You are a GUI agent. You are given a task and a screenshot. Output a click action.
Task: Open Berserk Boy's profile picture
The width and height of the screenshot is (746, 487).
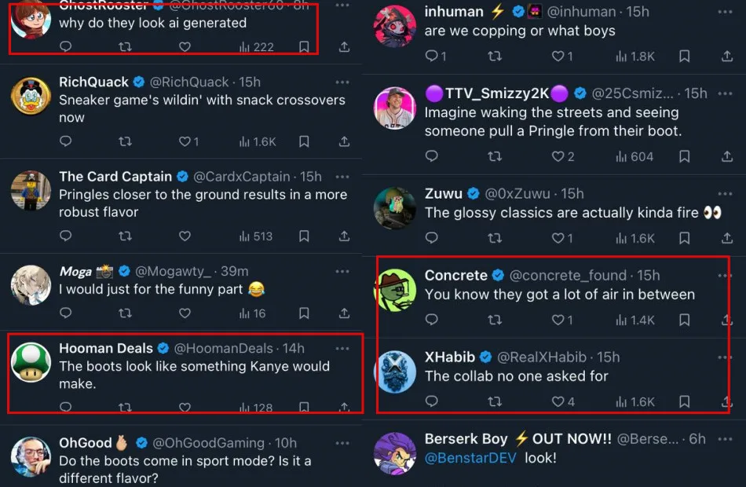(x=395, y=453)
